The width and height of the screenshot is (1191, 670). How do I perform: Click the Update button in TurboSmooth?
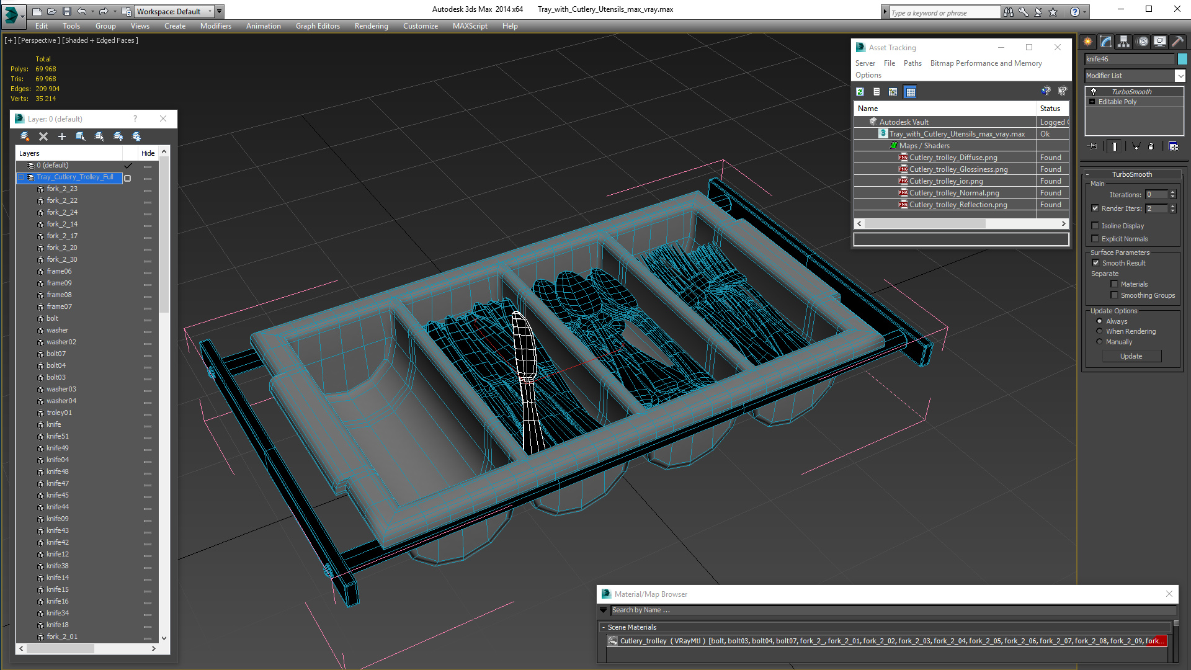point(1131,356)
